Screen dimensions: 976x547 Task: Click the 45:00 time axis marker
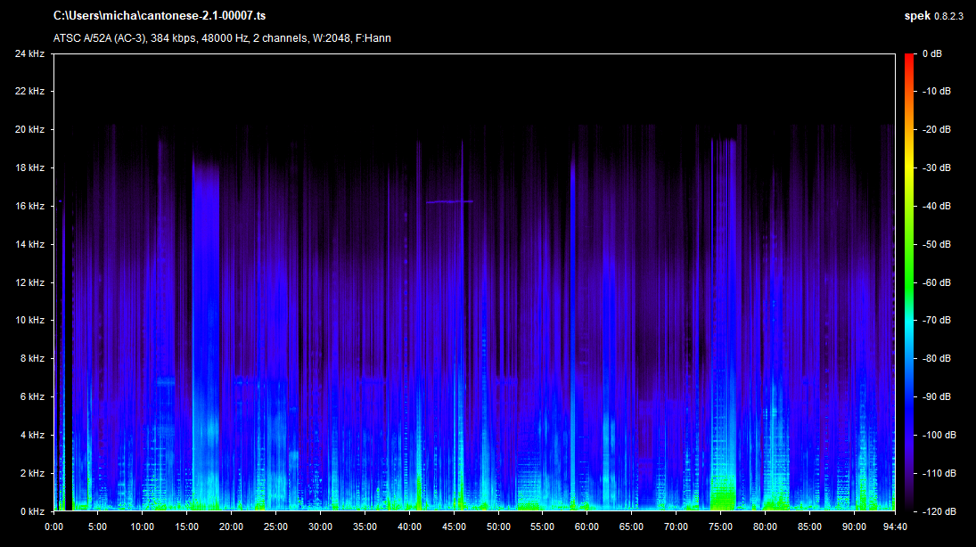454,526
